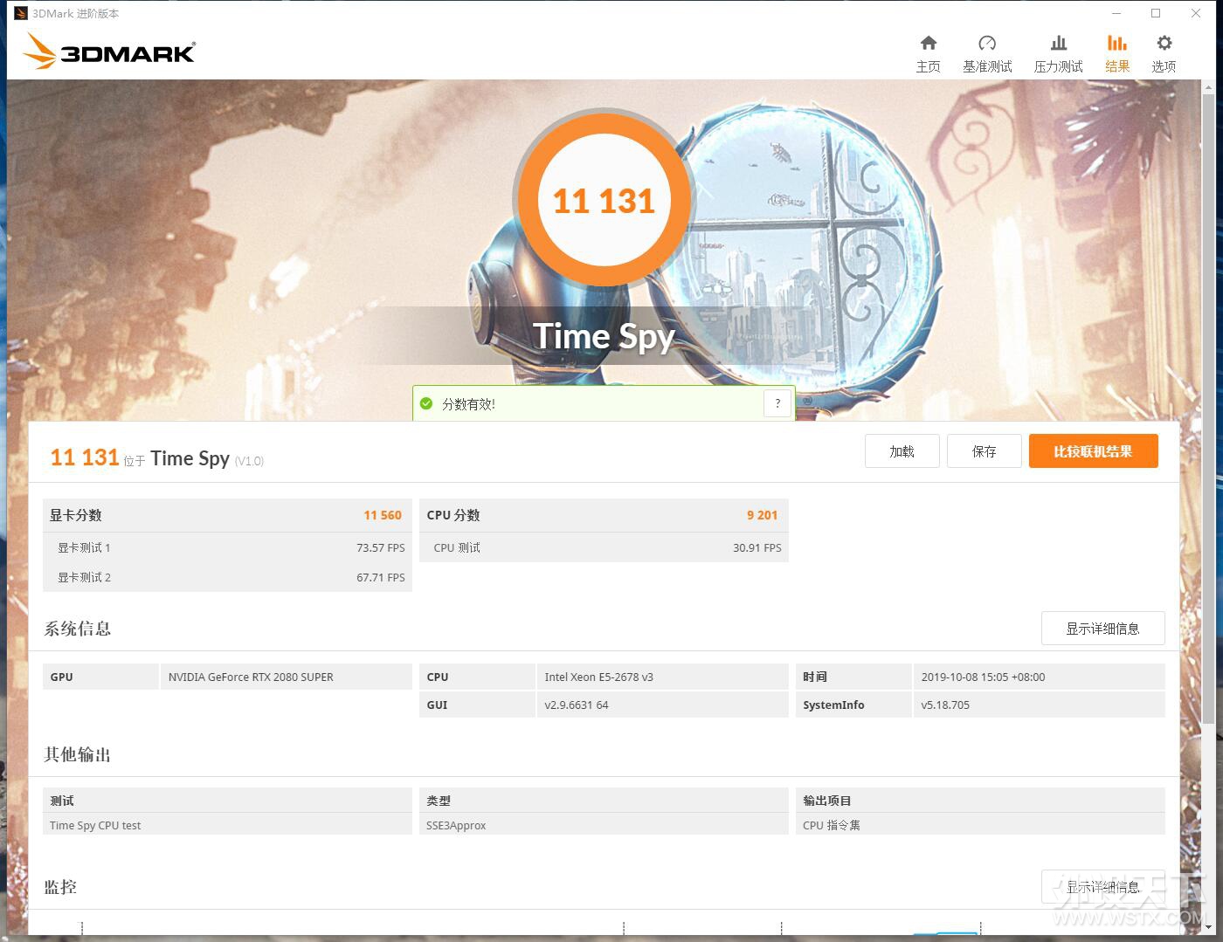This screenshot has width=1223, height=942.
Task: Show details for 监控 monitoring section
Action: pyautogui.click(x=1103, y=887)
